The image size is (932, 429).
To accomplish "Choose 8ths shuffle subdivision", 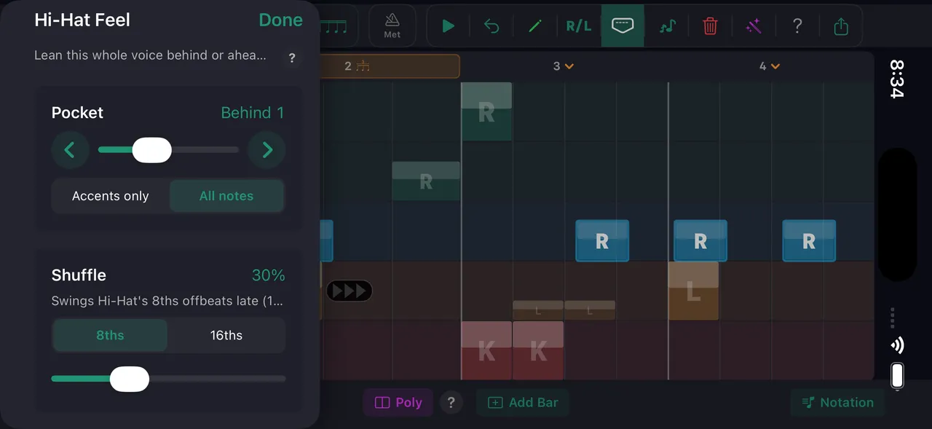I will click(x=110, y=336).
